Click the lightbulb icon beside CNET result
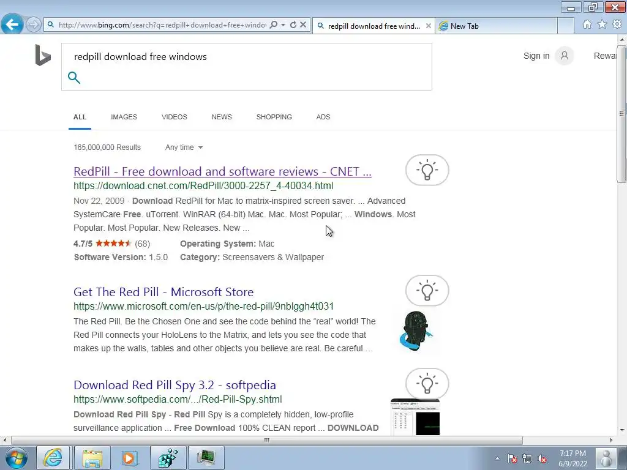Image resolution: width=627 pixels, height=470 pixels. coord(427,170)
